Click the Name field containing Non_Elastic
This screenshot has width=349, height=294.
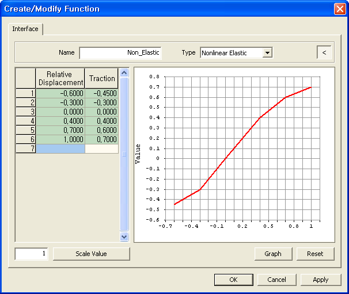[x=120, y=53]
